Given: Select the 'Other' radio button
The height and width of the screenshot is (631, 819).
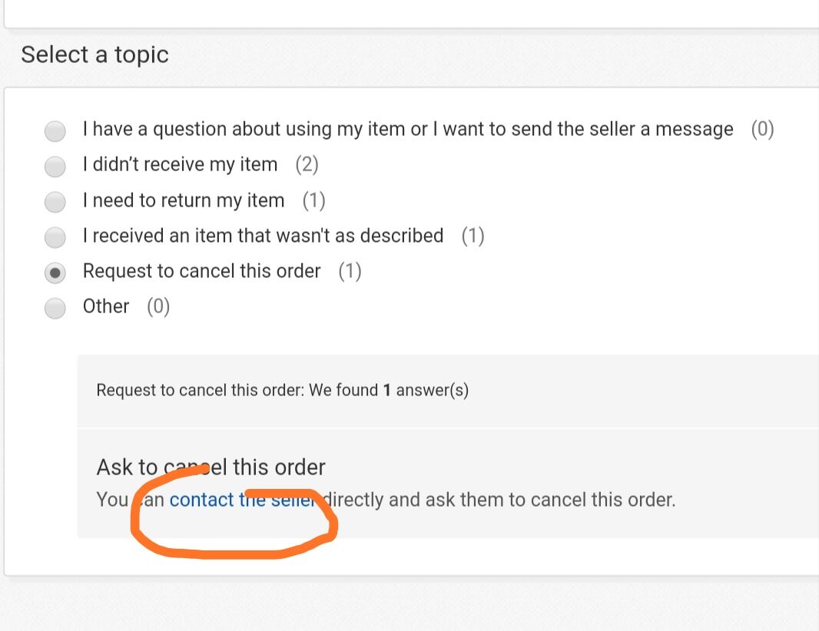Looking at the screenshot, I should 55,308.
